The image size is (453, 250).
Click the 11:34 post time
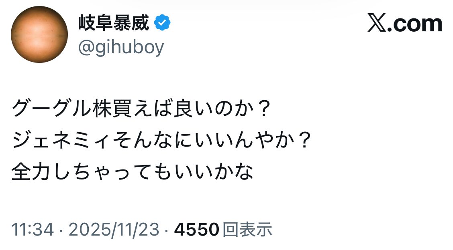coord(33,230)
